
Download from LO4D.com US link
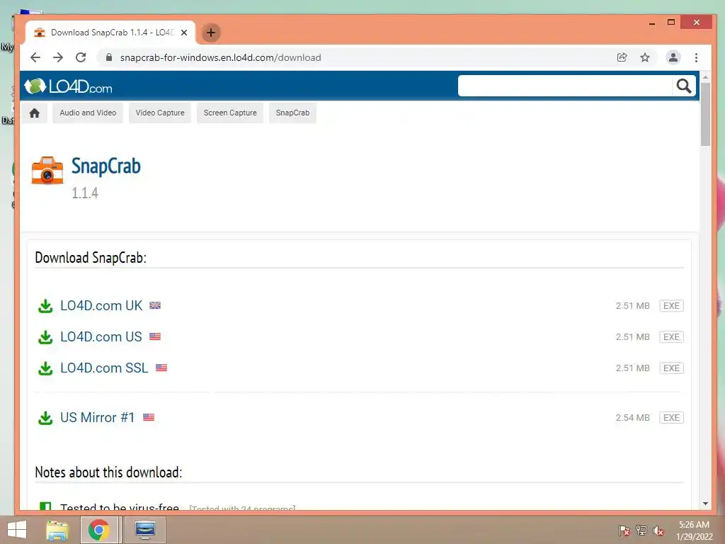pyautogui.click(x=101, y=336)
